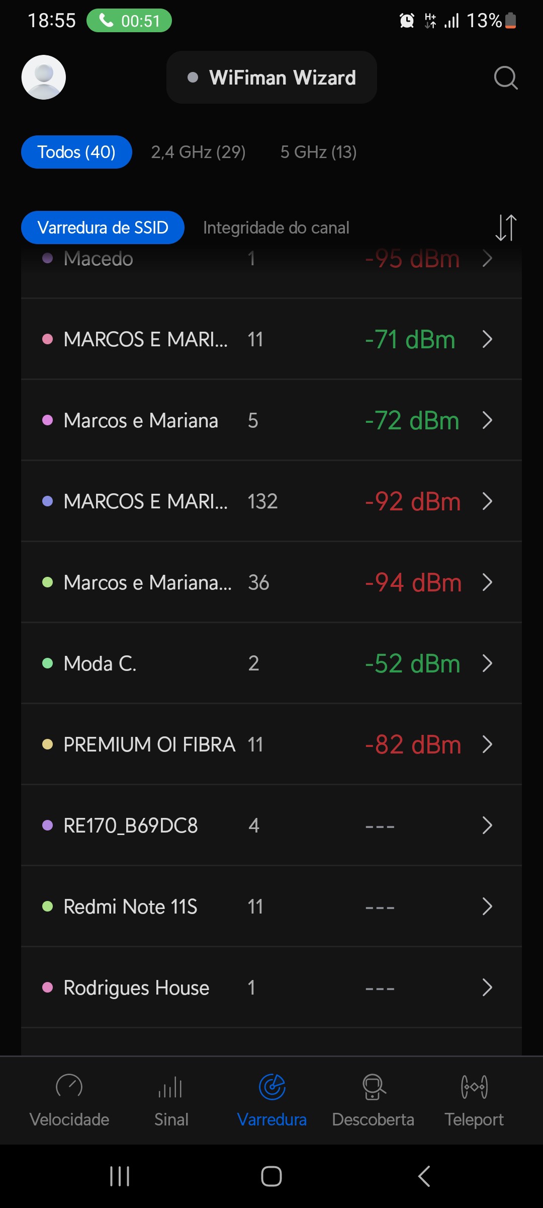
Task: Expand PREMIUM OI FIBRA chevron arrow
Action: pos(487,744)
